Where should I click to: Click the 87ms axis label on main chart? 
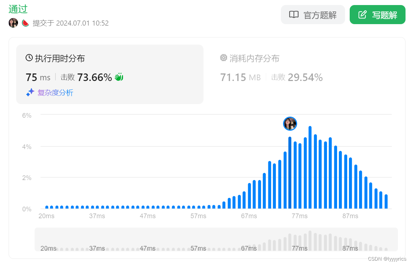tap(350, 216)
